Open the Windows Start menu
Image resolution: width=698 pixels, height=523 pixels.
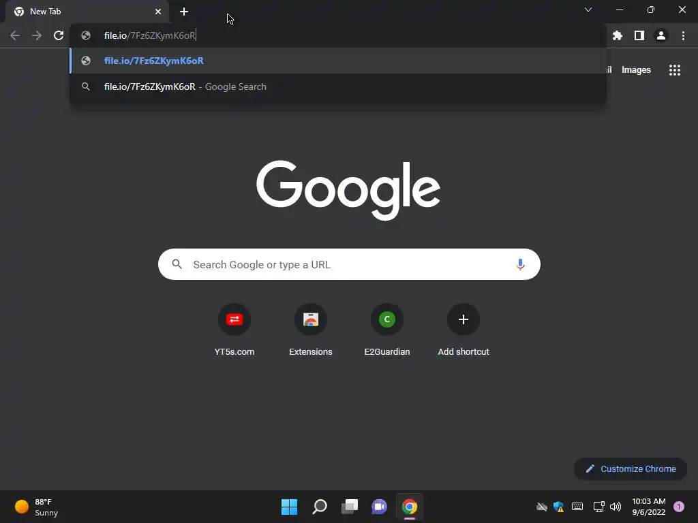[x=289, y=507]
